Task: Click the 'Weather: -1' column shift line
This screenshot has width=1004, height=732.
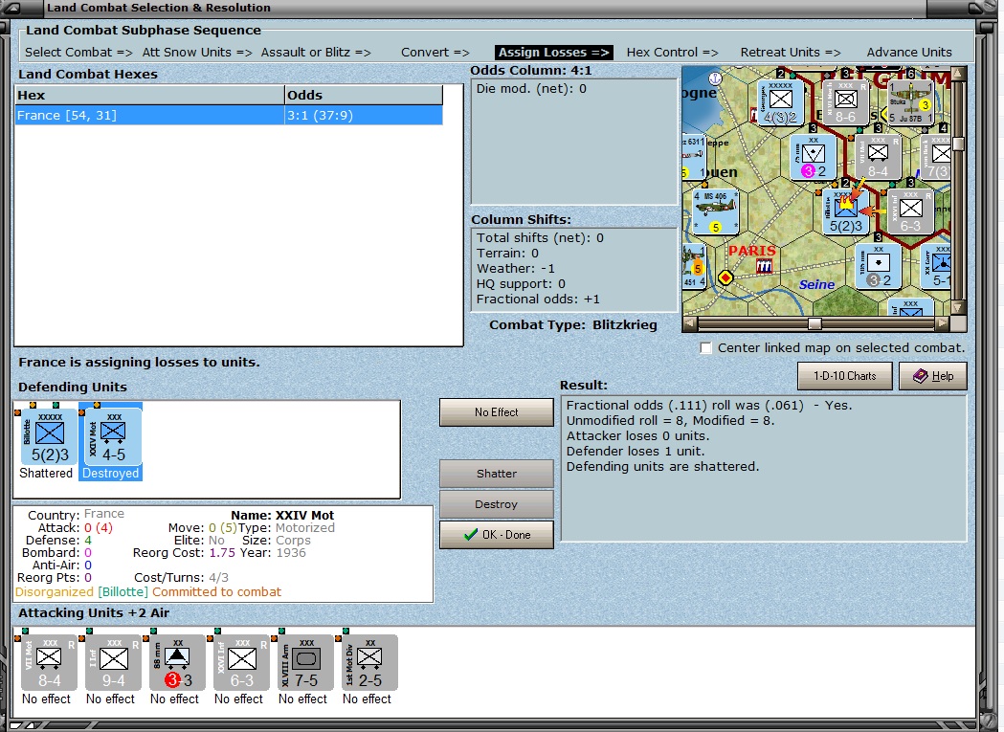Action: coord(516,268)
